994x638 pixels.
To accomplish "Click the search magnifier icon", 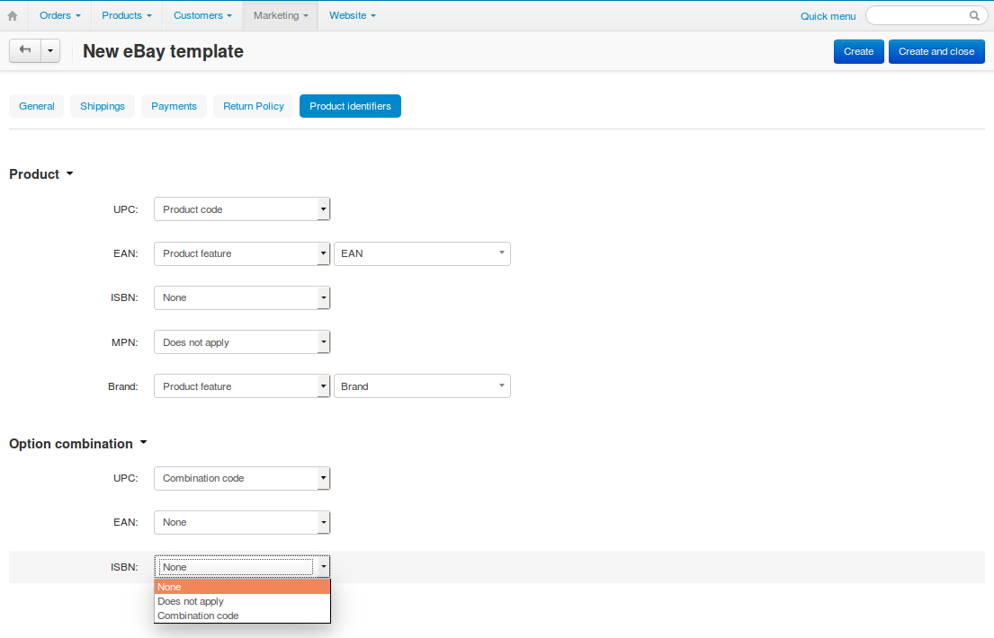I will click(x=974, y=16).
